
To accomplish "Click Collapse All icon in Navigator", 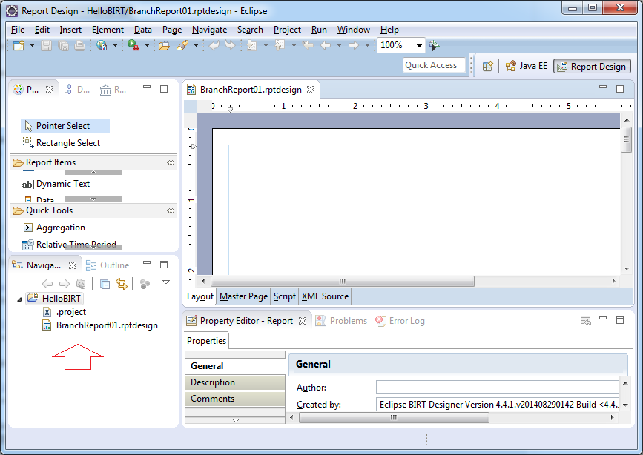I will coord(105,284).
